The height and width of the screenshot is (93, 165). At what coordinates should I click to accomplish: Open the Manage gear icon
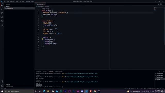[2, 86]
